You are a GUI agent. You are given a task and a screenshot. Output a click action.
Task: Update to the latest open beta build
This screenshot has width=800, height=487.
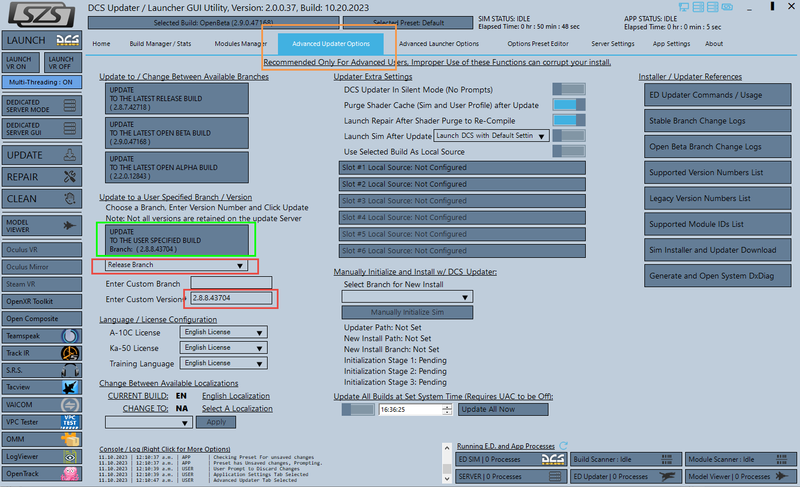[x=176, y=133]
